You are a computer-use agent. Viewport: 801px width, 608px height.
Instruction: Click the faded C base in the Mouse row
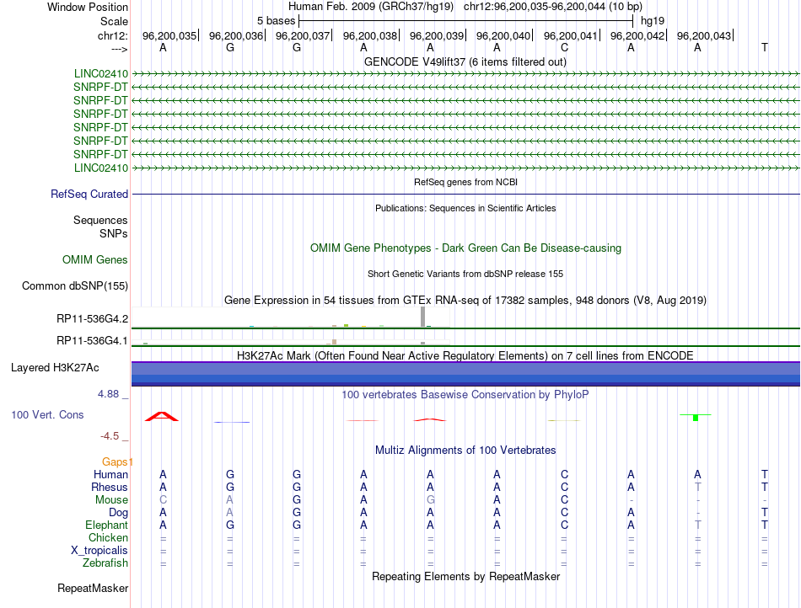point(163,500)
